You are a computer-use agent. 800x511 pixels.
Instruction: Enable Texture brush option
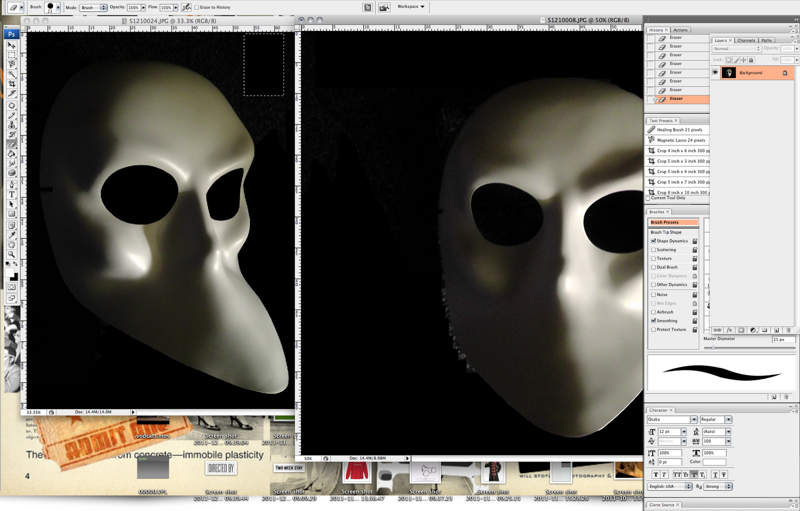[x=653, y=258]
